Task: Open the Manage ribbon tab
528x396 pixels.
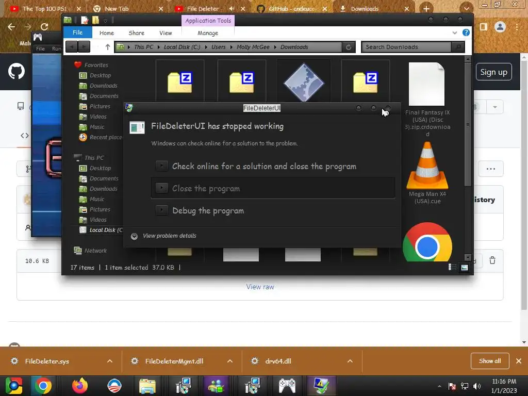Action: (x=208, y=33)
